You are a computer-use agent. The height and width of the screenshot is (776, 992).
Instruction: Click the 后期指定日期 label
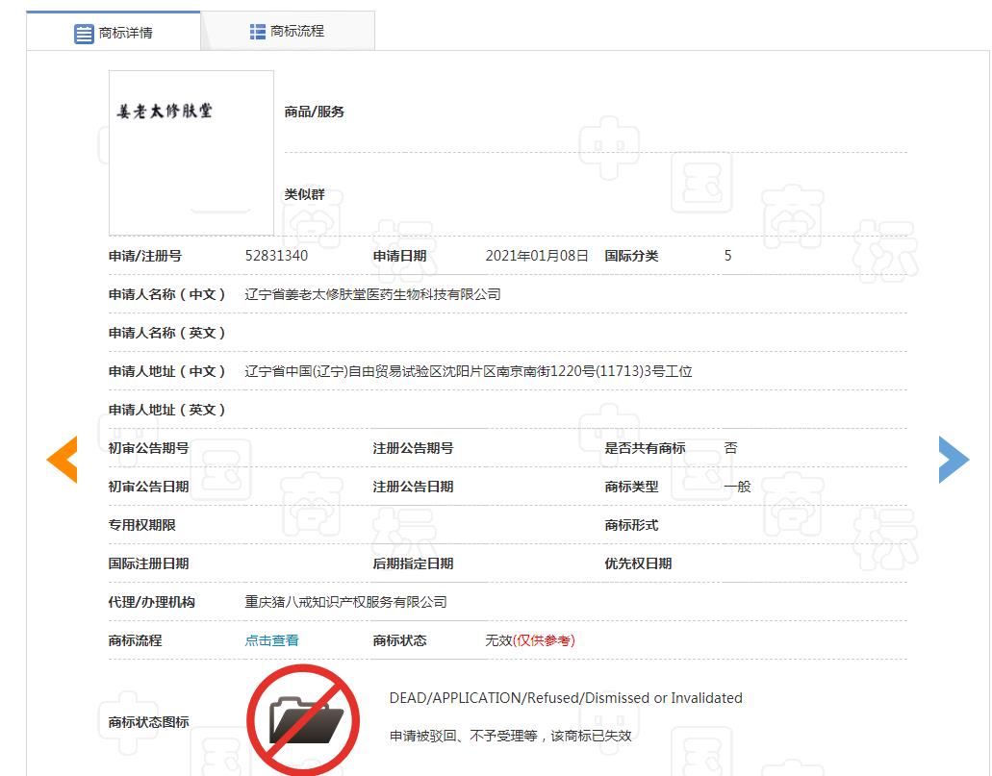pos(413,563)
